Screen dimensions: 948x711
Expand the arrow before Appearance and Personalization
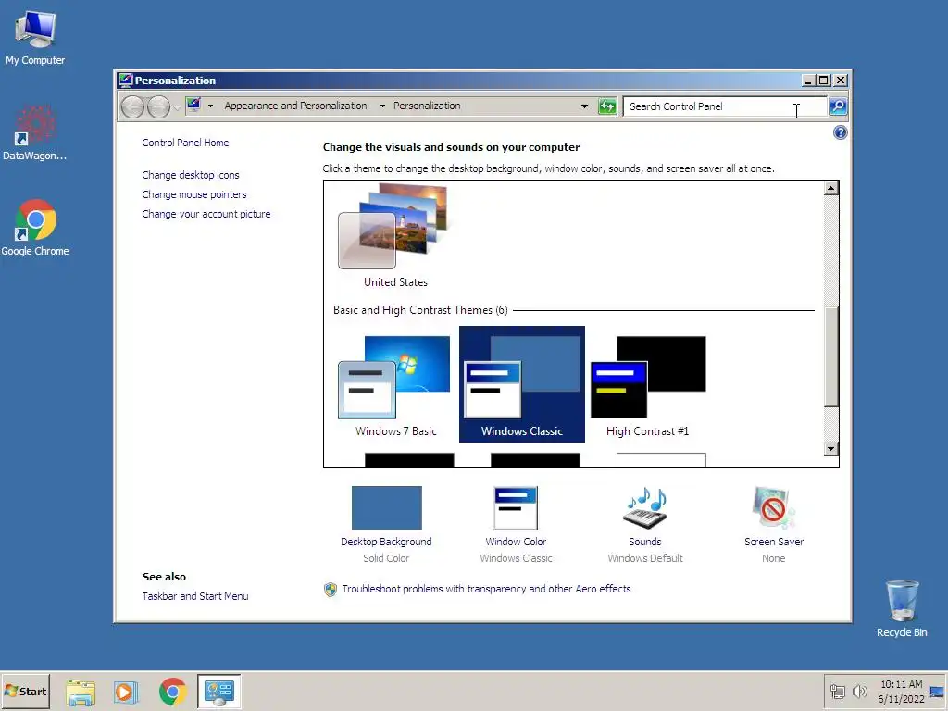click(210, 106)
